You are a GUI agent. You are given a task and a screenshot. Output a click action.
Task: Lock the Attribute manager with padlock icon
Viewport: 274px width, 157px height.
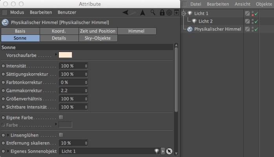tap(162, 13)
